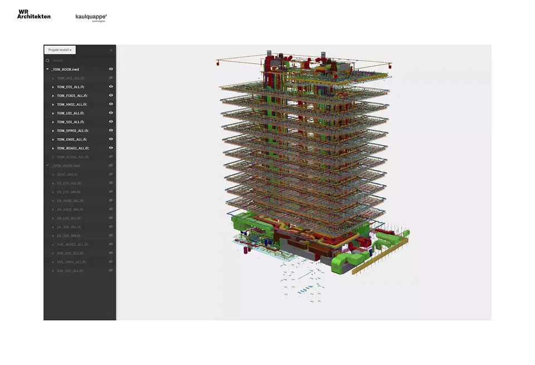This screenshot has width=535, height=365.
Task: Select the TOW_AUS01_ALL.ifc label
Action: pos(72,157)
